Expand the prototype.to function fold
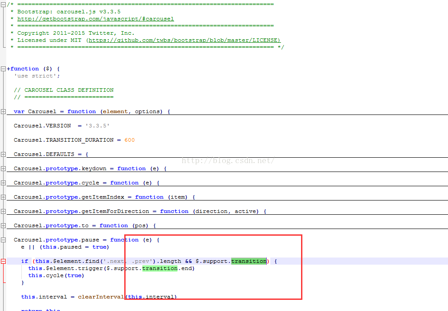The height and width of the screenshot is (311, 448). point(3,226)
